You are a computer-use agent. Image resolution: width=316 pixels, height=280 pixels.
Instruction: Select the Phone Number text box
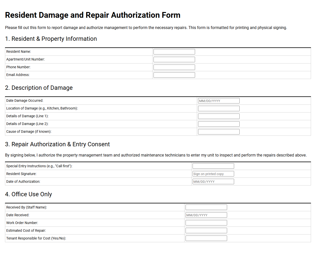(174, 67)
